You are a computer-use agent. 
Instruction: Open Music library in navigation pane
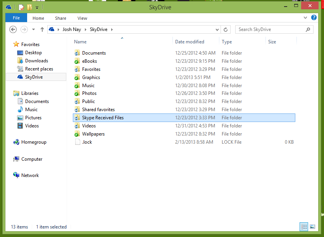tap(31, 110)
